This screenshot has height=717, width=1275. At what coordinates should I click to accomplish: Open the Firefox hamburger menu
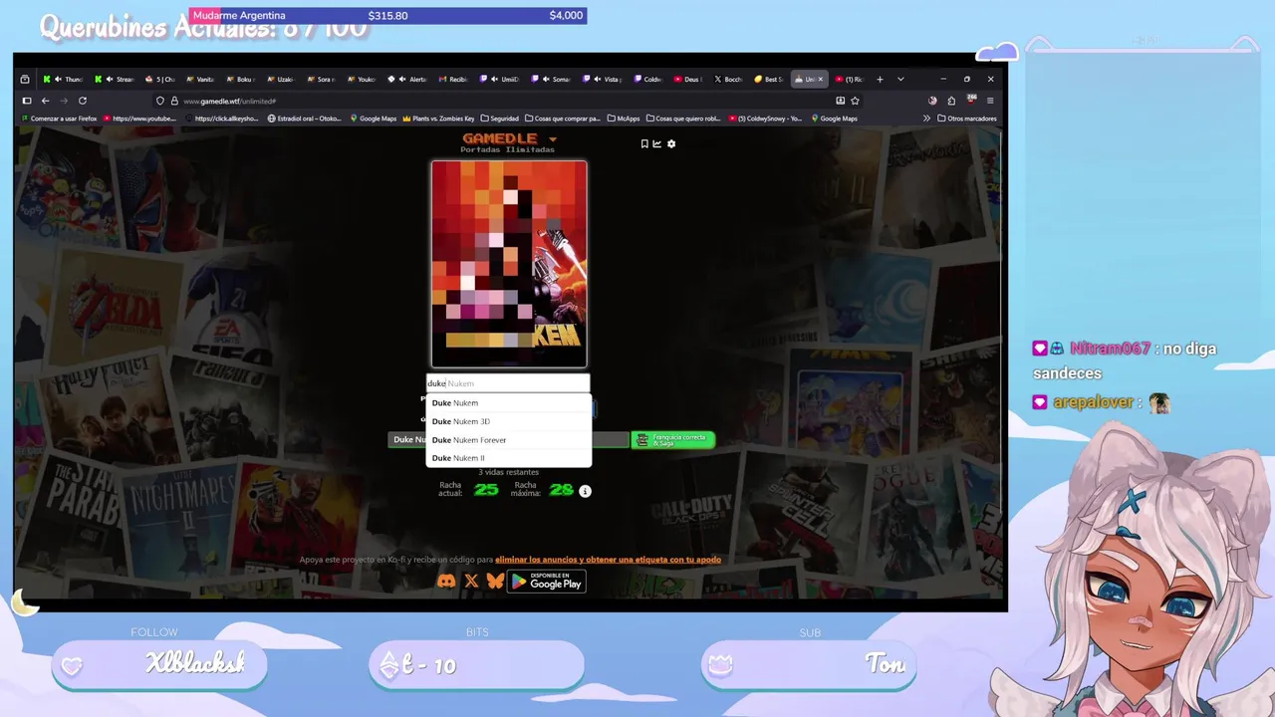990,101
